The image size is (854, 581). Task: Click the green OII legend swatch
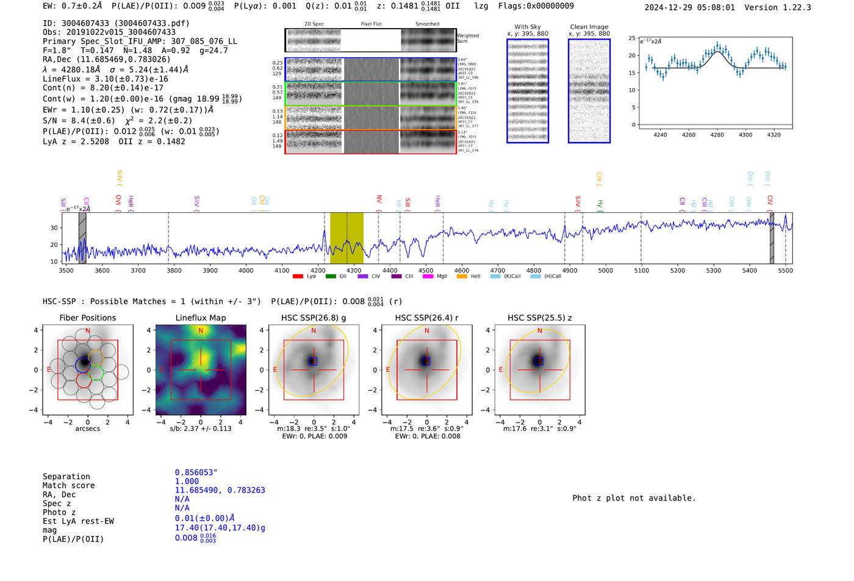[331, 276]
